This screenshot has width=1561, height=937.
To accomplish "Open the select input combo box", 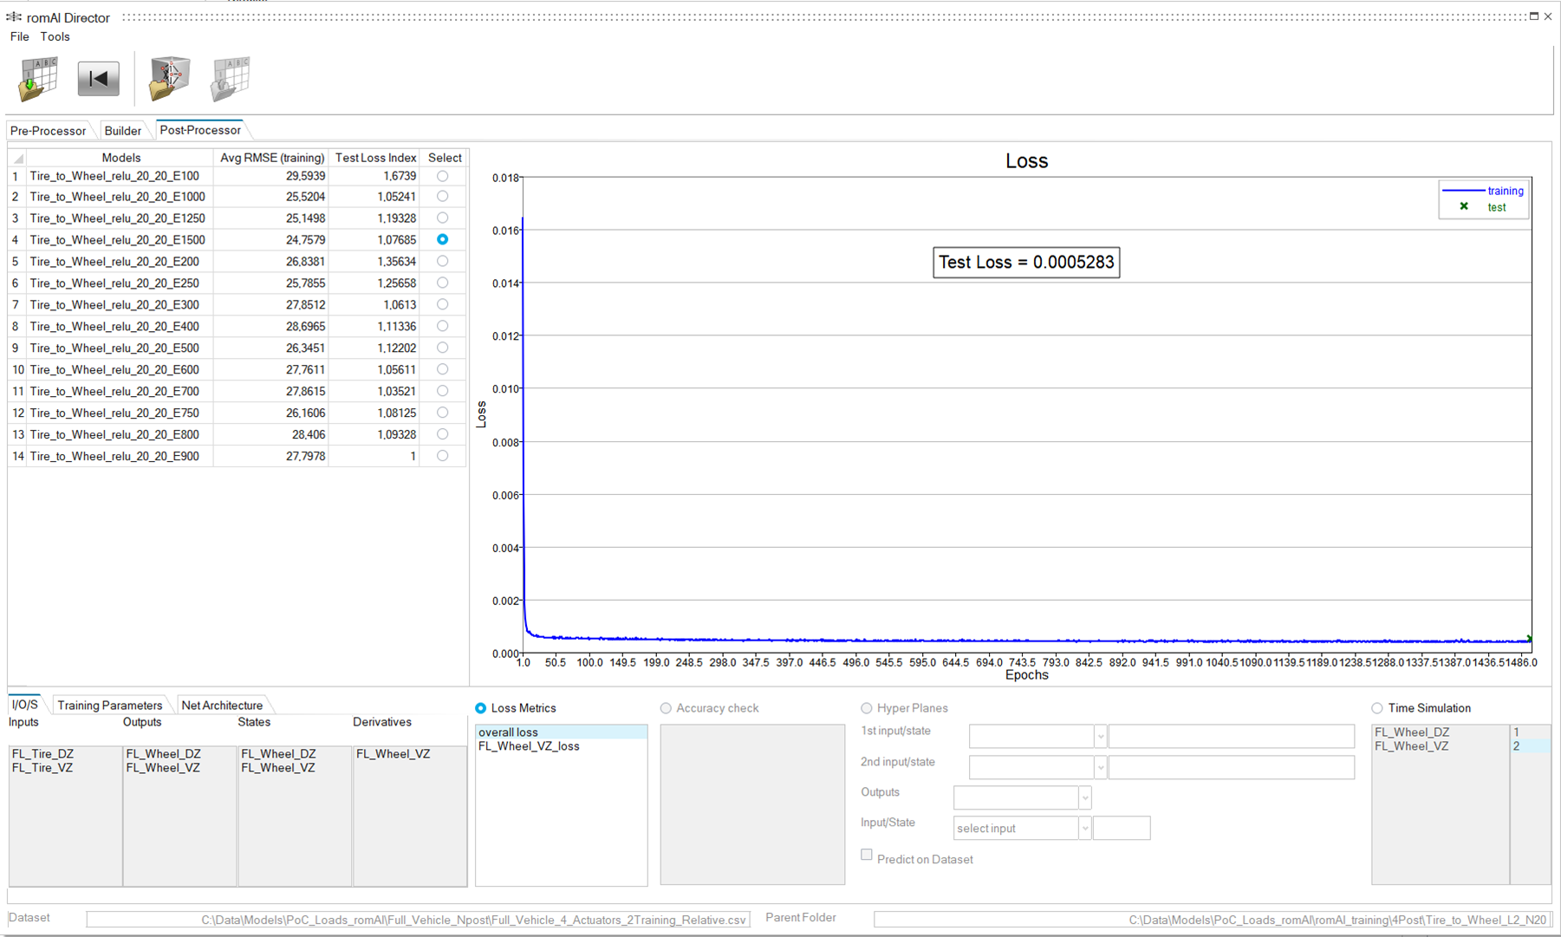I will (1084, 829).
